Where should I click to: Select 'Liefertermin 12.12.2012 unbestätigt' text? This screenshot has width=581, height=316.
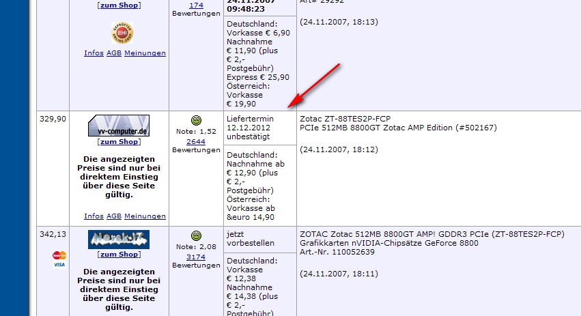coord(250,128)
